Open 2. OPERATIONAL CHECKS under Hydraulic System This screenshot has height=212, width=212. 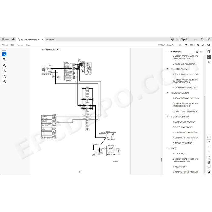coord(186,105)
